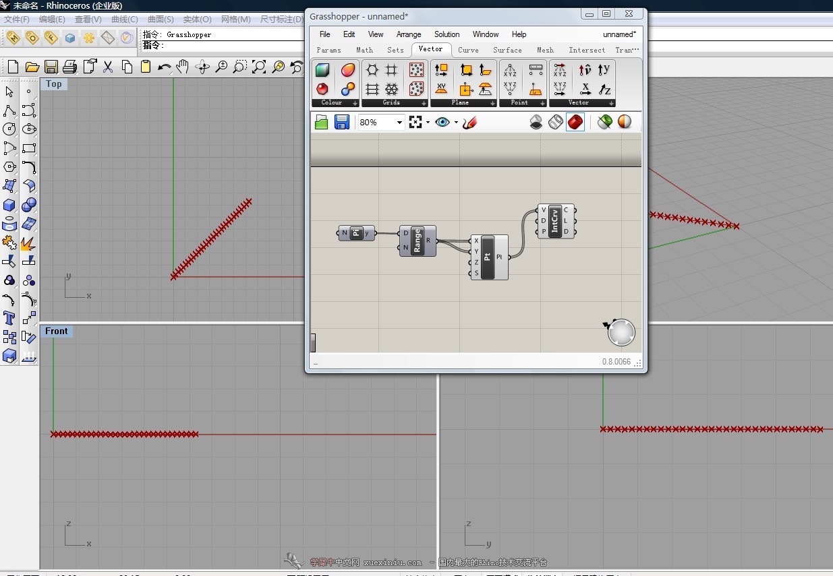Click Rhino New document icon
The width and height of the screenshot is (833, 576).
[13, 67]
